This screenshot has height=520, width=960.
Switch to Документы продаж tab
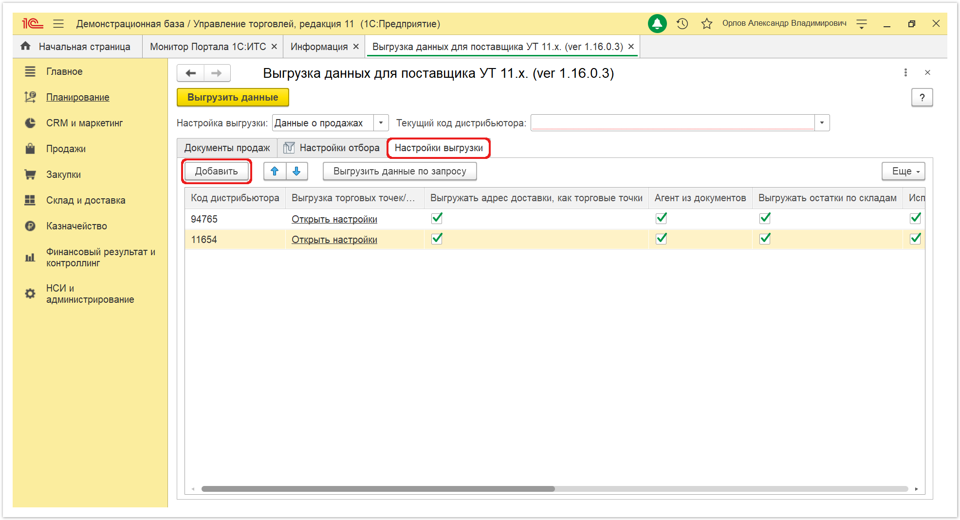pyautogui.click(x=227, y=148)
